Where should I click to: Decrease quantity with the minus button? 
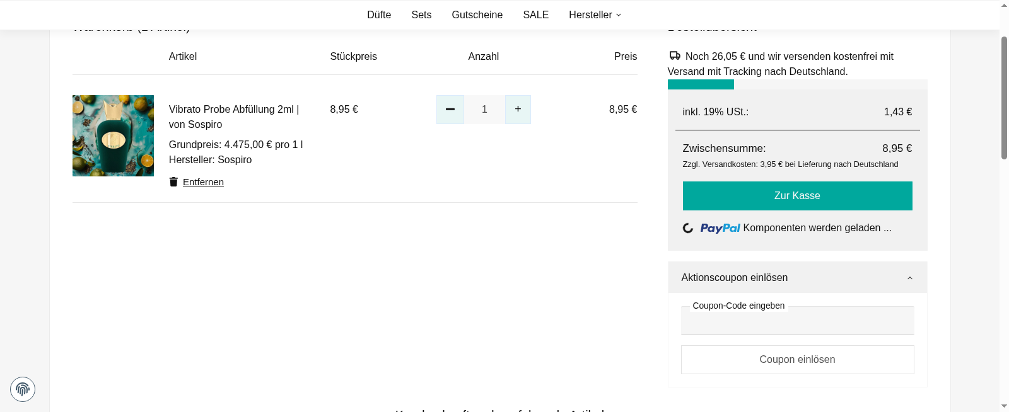click(450, 110)
